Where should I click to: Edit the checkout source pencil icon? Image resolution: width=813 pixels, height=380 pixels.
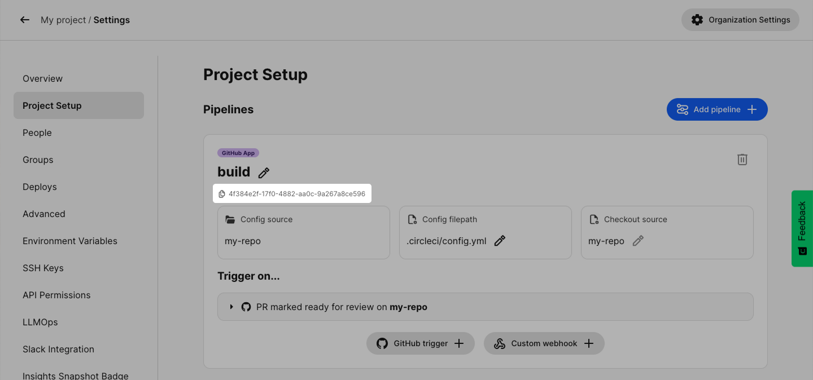click(638, 241)
